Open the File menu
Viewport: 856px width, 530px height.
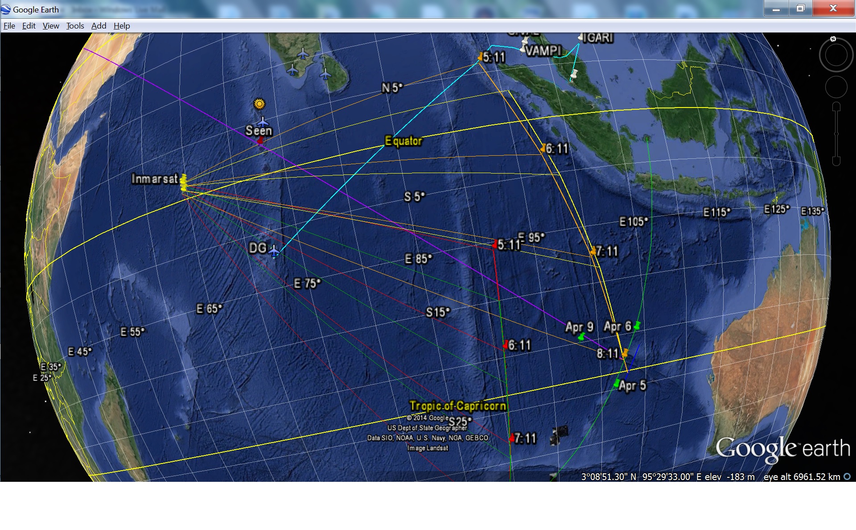tap(9, 26)
